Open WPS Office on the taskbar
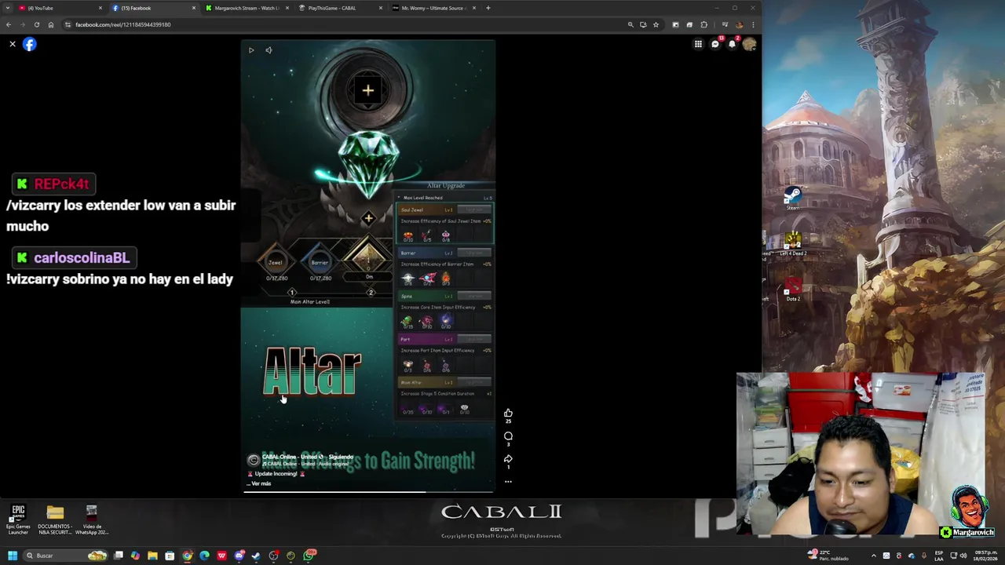 (x=221, y=556)
